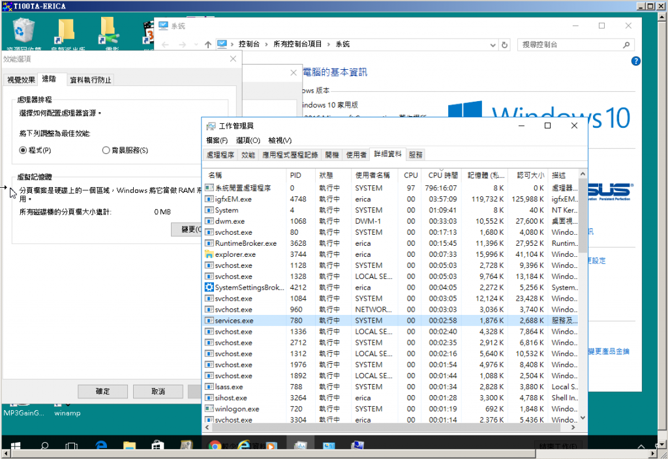Click Task Manager vertical scrollbar down arrow

(583, 418)
